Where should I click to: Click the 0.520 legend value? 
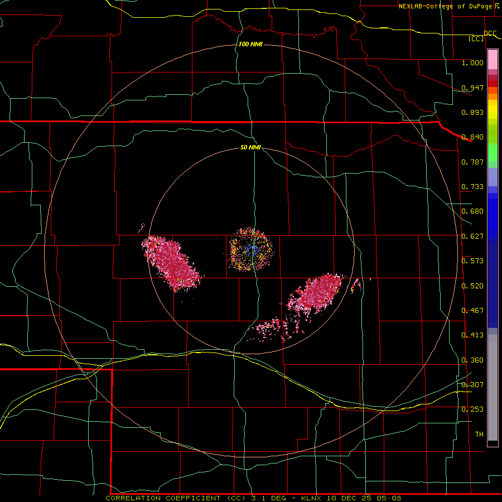[472, 286]
